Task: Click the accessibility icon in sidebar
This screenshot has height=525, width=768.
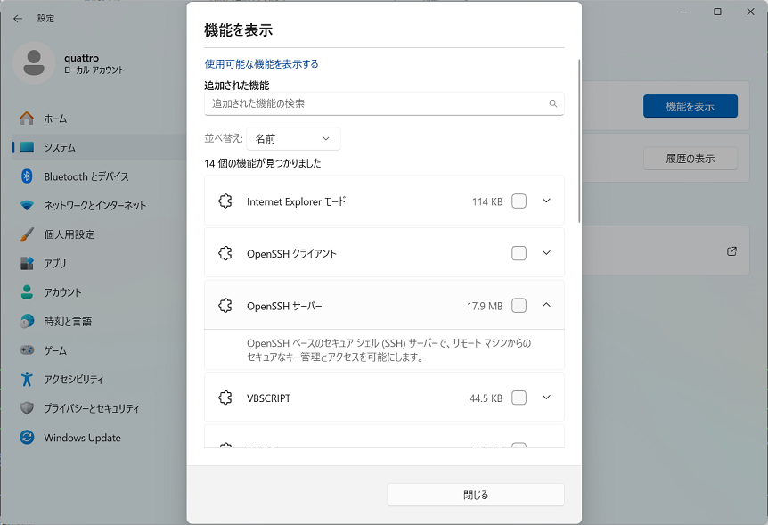Action: (x=27, y=380)
